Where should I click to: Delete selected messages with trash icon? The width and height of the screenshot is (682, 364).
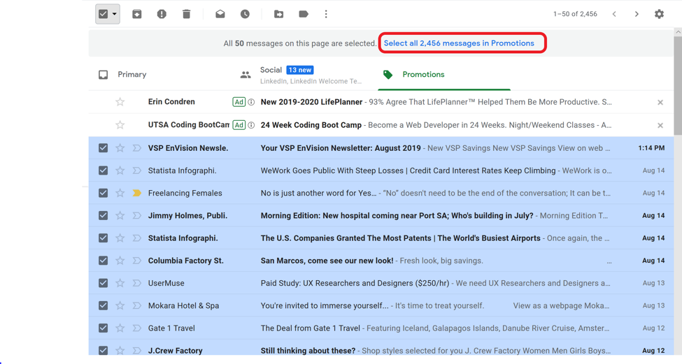[186, 14]
